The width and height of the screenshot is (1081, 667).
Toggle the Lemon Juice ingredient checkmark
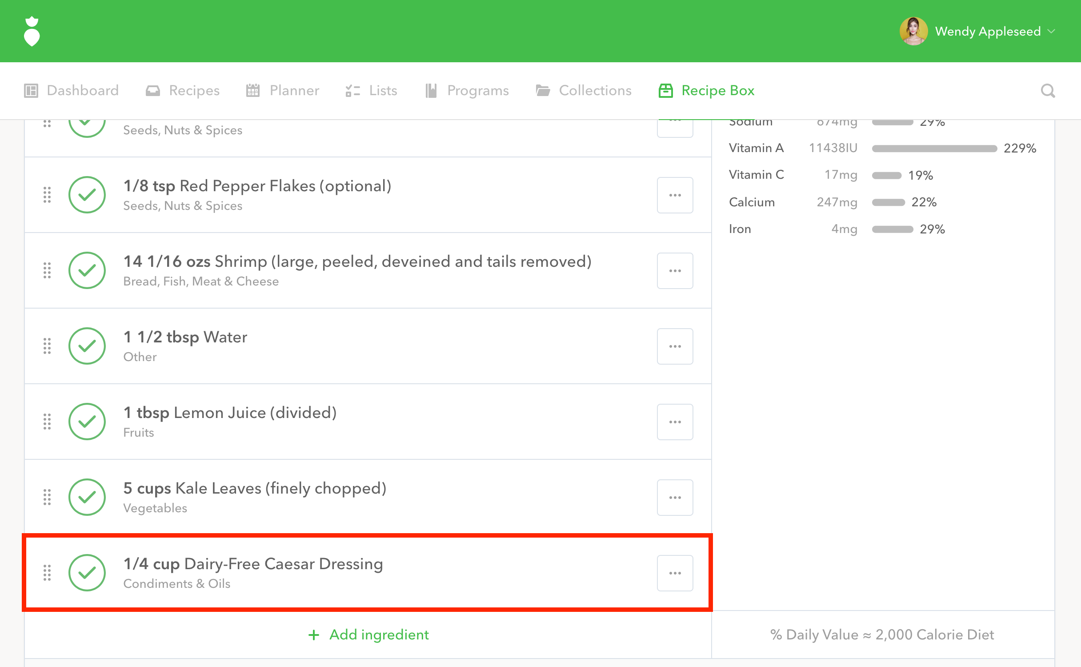point(87,422)
